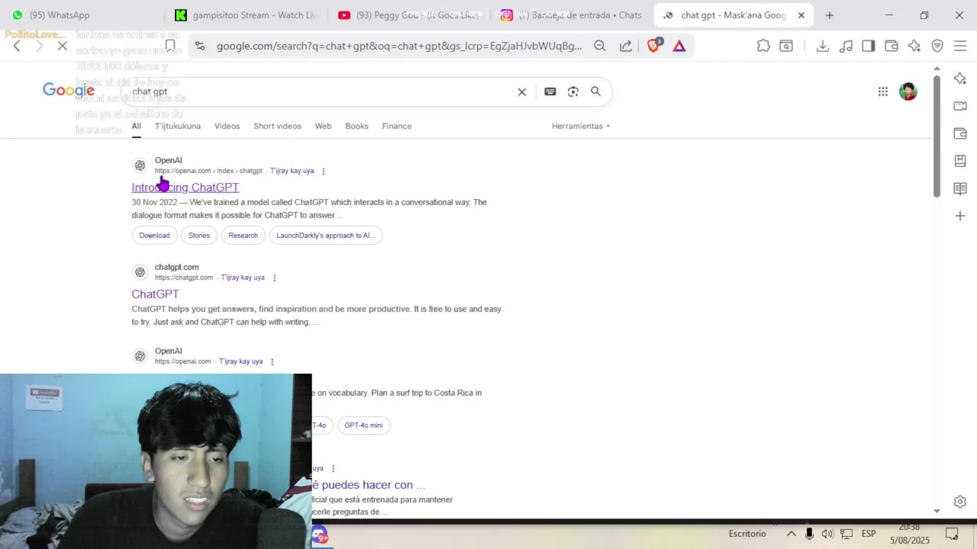Clear the Google search box with X
Viewport: 977px width, 549px height.
click(x=522, y=91)
